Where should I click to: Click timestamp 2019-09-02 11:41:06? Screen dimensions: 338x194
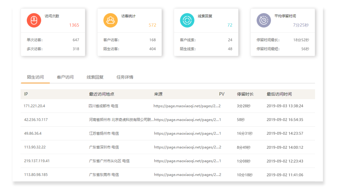coord(285,175)
